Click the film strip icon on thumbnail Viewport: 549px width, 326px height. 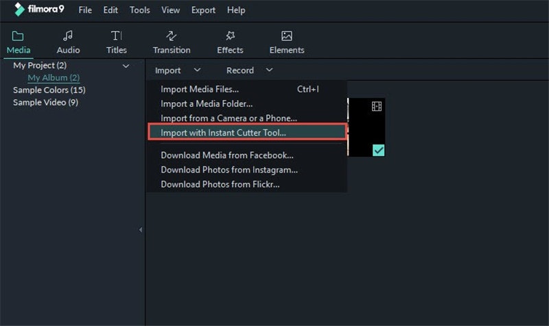377,106
